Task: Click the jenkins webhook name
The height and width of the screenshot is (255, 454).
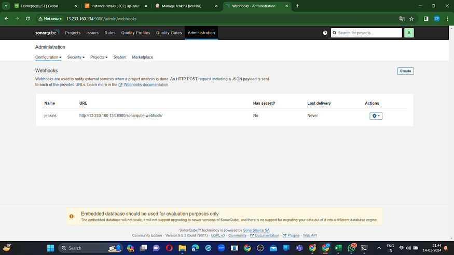Action: (x=50, y=116)
